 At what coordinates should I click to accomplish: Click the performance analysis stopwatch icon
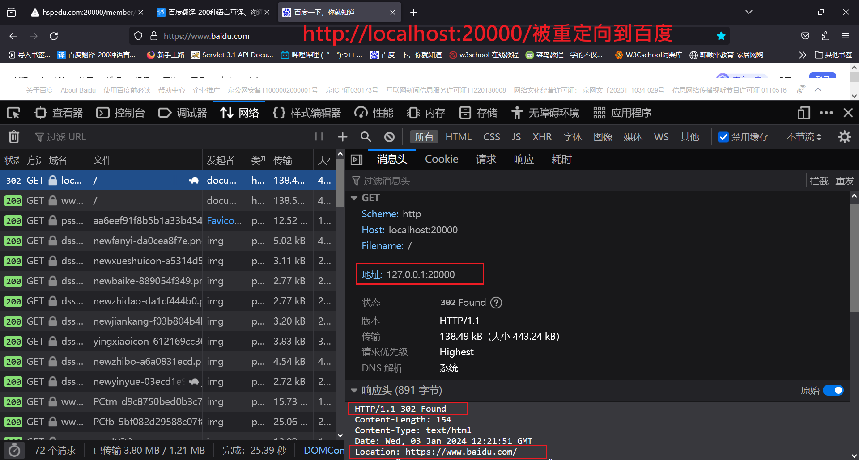pos(14,450)
